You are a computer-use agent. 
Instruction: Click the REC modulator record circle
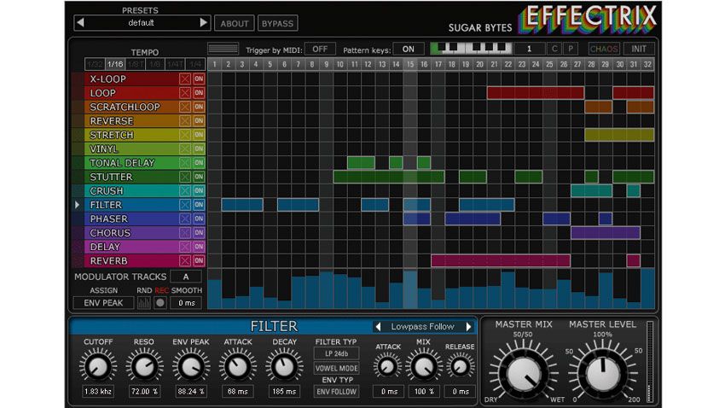pos(160,303)
